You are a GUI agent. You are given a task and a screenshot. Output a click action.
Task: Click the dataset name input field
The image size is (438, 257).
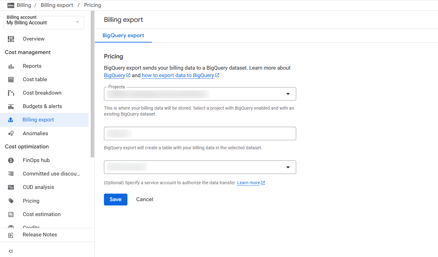coord(200,134)
